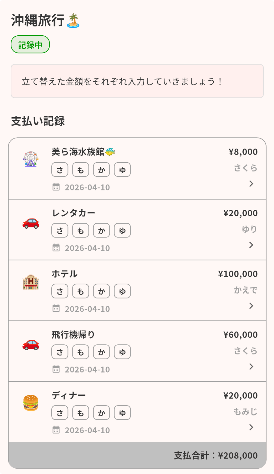This screenshot has height=474, width=274.
Task: Click the calendar icon under 美ら海水族館
Action: click(x=56, y=187)
